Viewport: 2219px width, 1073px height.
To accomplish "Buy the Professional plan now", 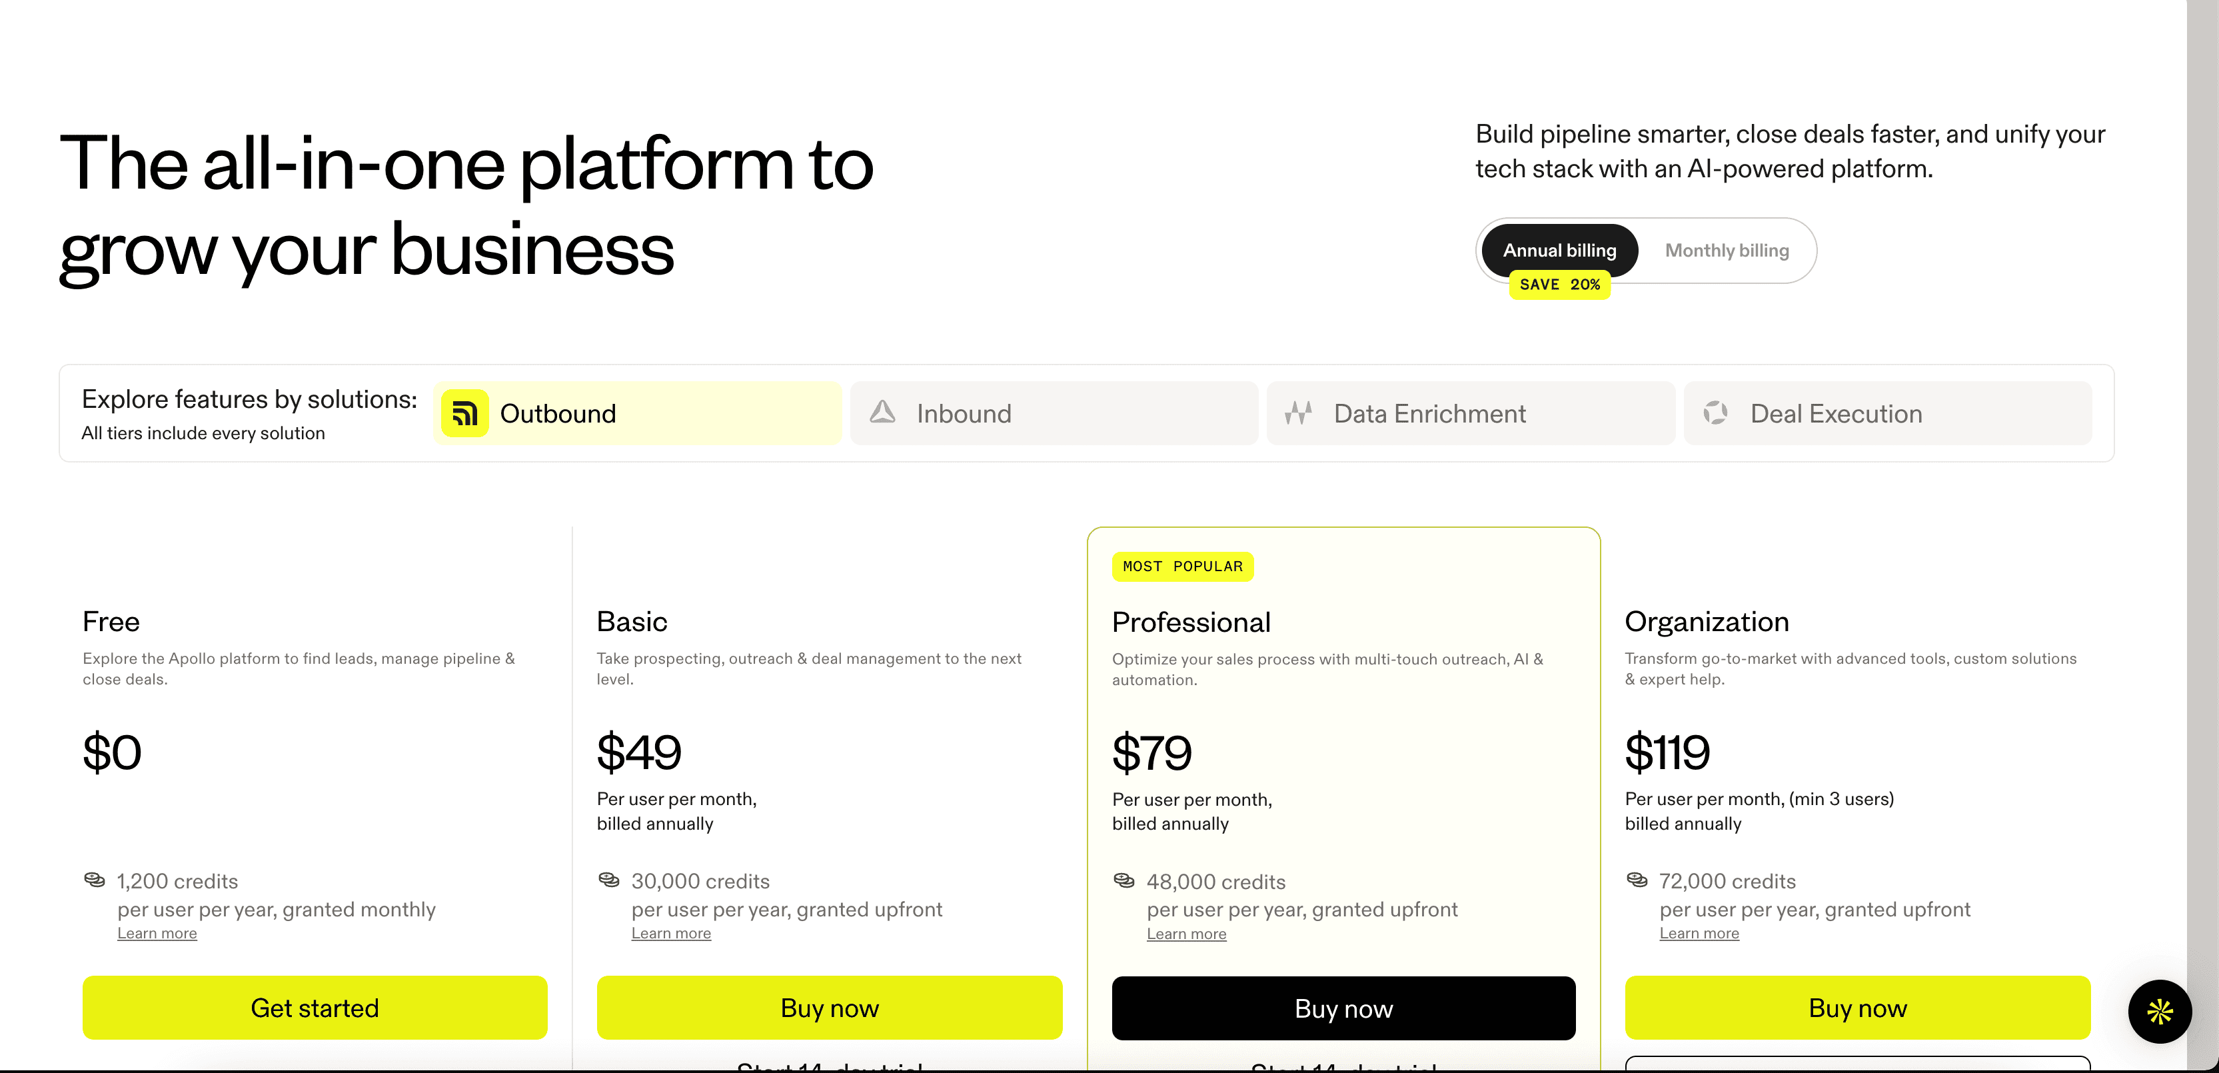I will tap(1343, 1008).
